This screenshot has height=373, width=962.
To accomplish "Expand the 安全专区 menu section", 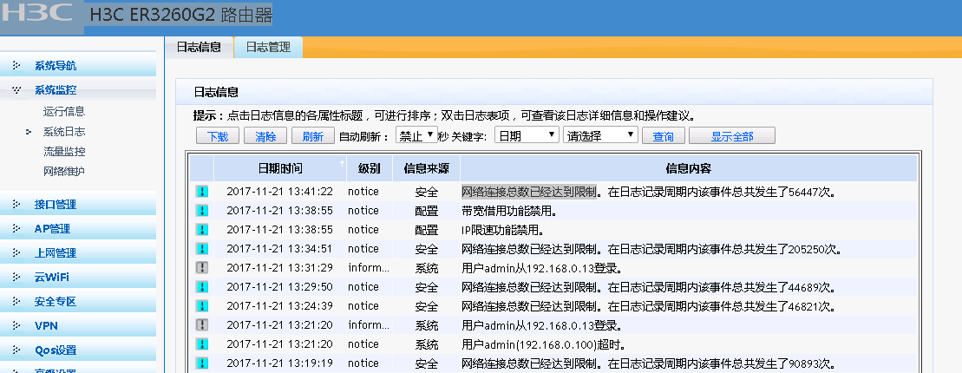I will (78, 301).
